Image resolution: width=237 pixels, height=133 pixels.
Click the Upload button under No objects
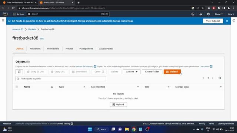118,105
